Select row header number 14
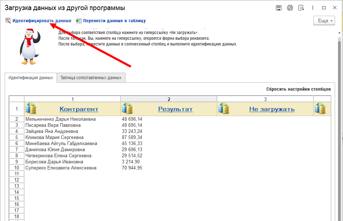Viewport: 343px width, 221px height. (16, 192)
